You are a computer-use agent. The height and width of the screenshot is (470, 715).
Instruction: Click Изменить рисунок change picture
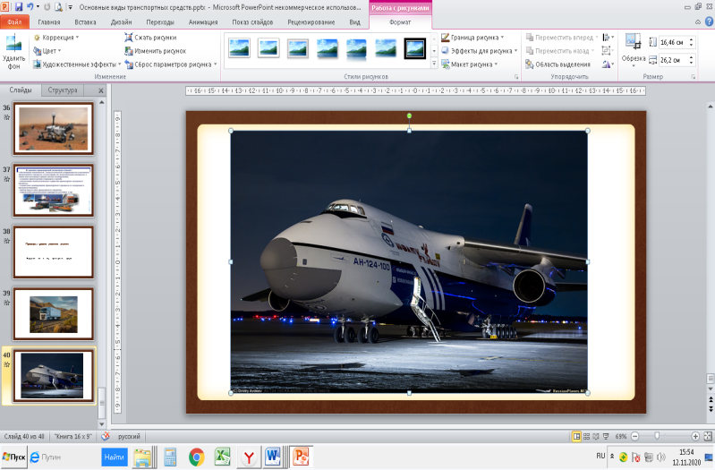point(156,51)
